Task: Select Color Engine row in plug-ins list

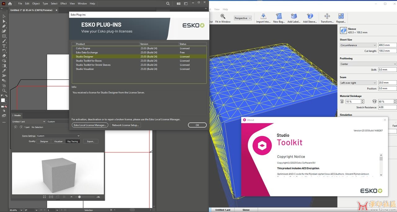Action: (x=139, y=48)
